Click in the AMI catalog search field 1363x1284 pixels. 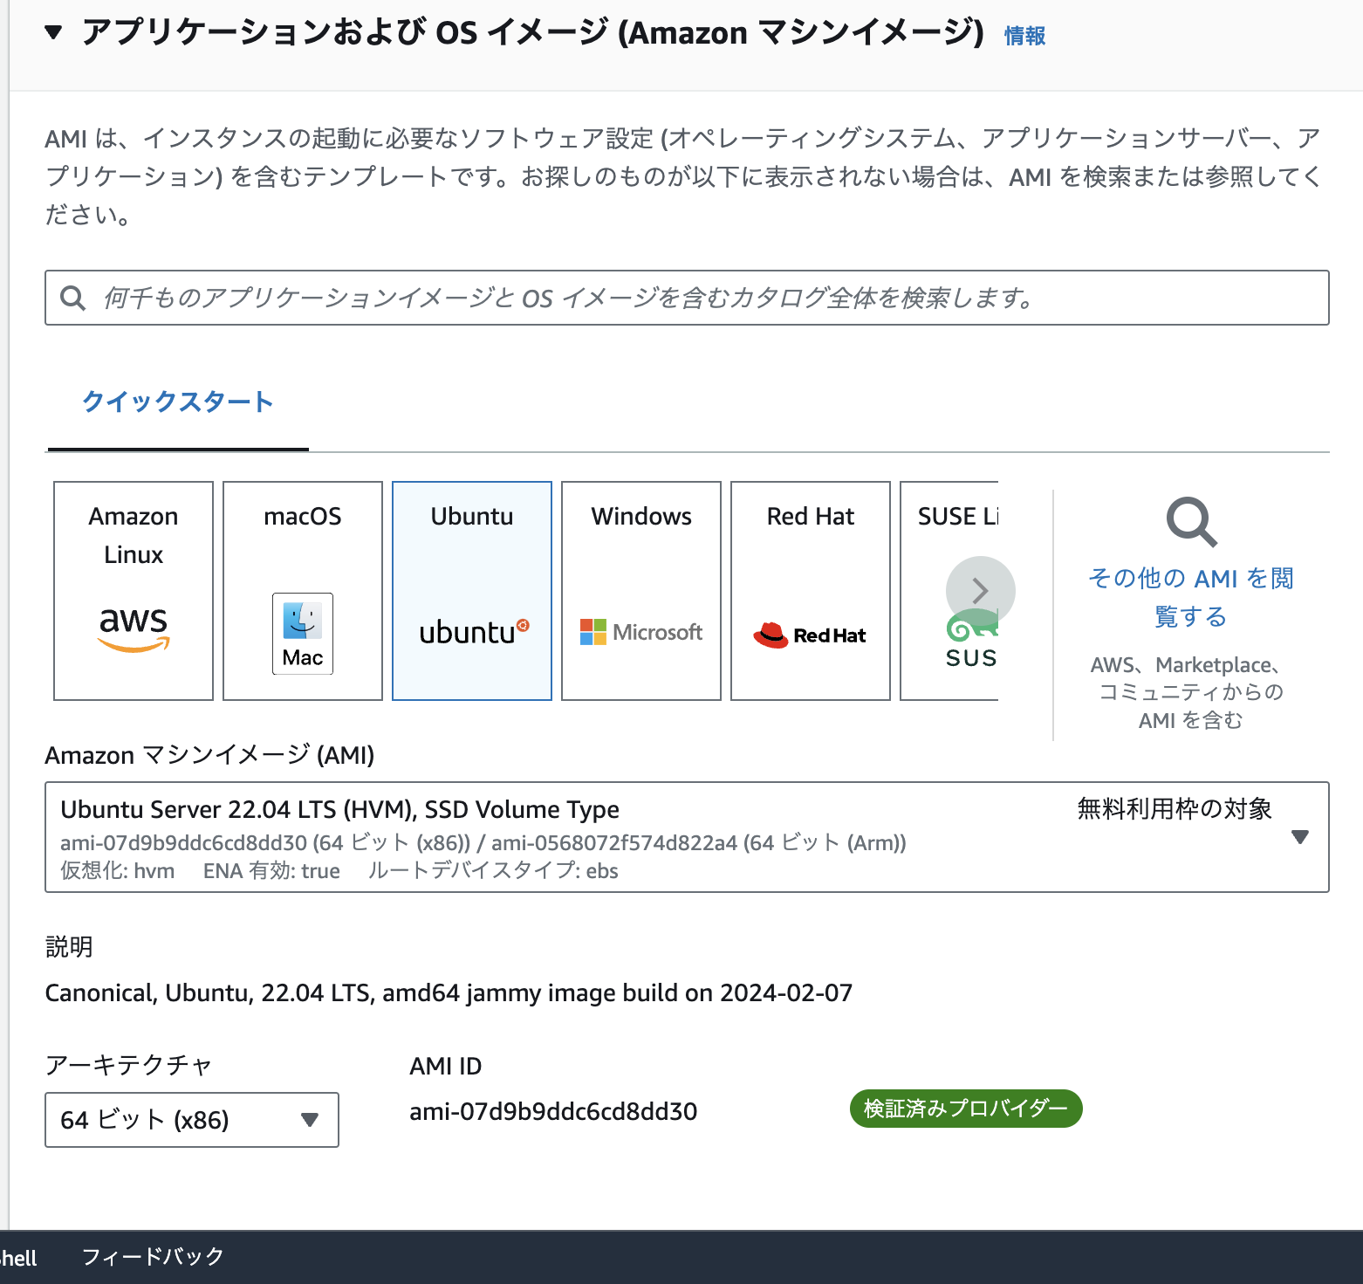[698, 299]
